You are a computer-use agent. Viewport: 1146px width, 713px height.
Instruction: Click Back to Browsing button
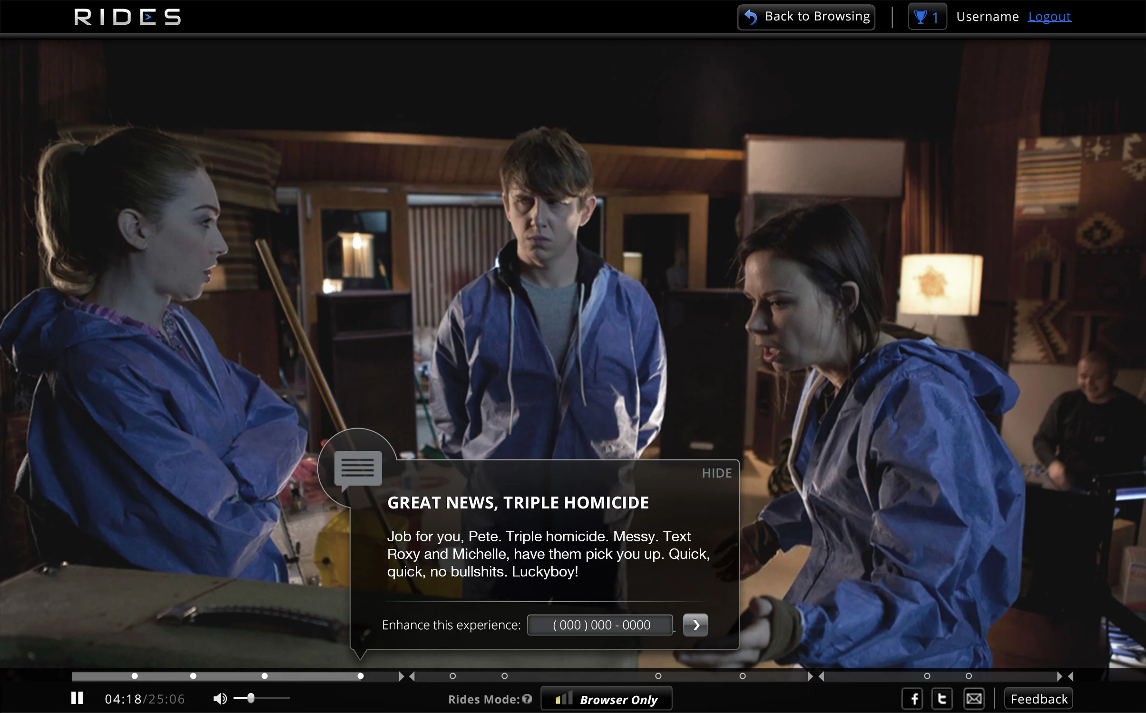point(806,17)
